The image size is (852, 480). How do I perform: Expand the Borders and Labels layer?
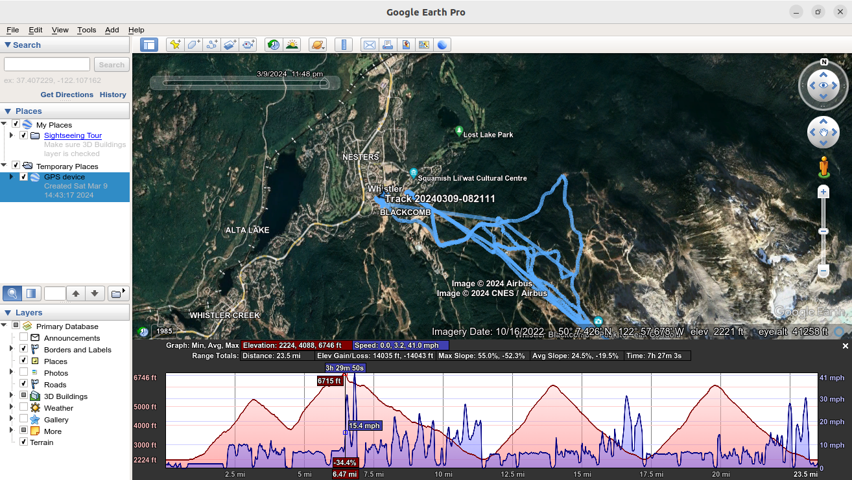[x=11, y=349]
